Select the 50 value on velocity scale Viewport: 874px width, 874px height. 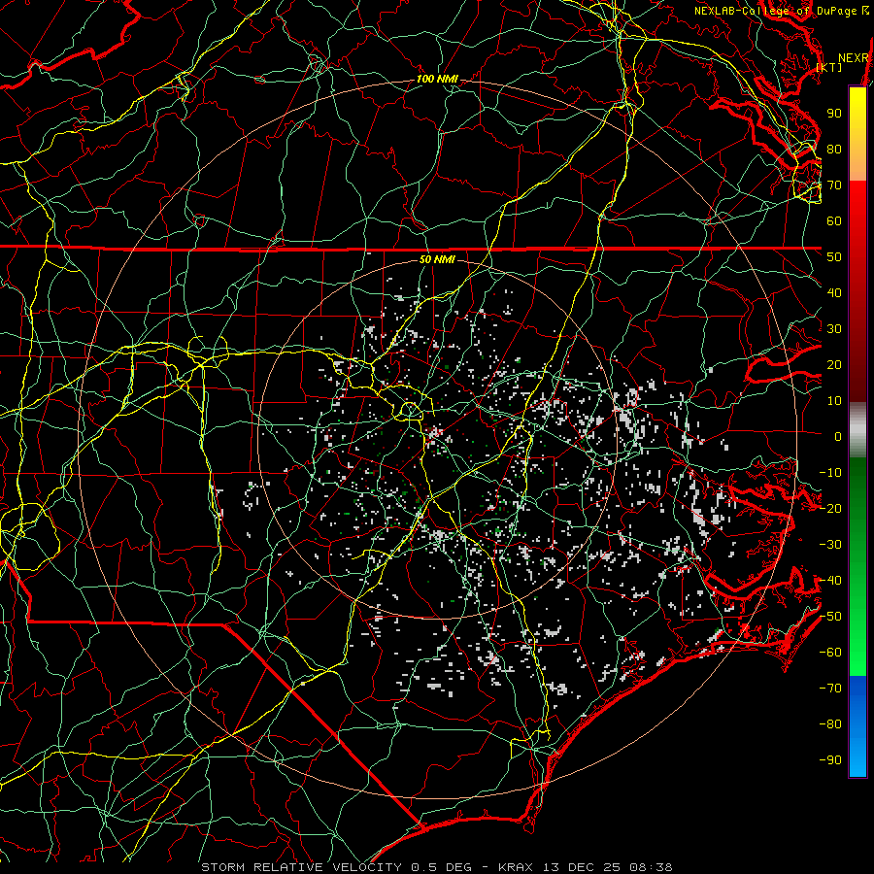click(x=834, y=257)
